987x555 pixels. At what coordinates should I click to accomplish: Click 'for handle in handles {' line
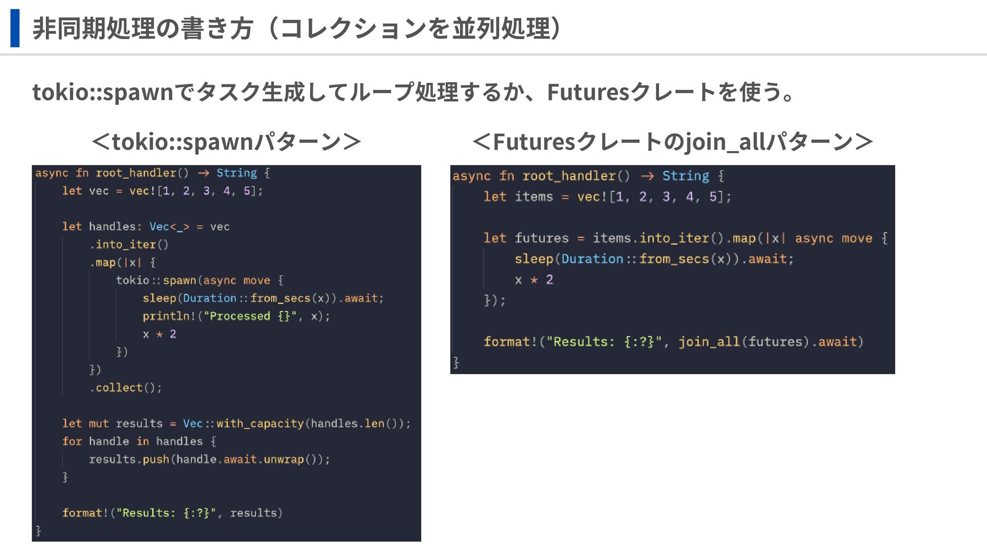coord(139,441)
